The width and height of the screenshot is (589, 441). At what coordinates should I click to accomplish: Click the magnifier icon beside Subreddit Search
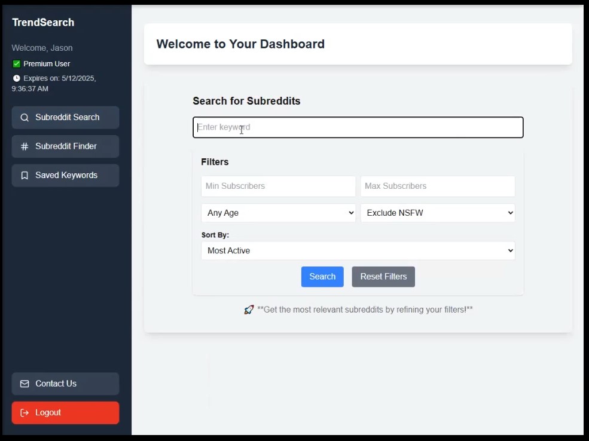pos(25,118)
